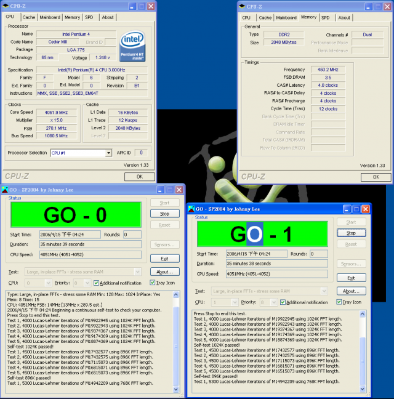Viewport: 394px width, 399px height.
Task: Minimize the CPU-Z Memory window
Action: pyautogui.click(x=369, y=7)
